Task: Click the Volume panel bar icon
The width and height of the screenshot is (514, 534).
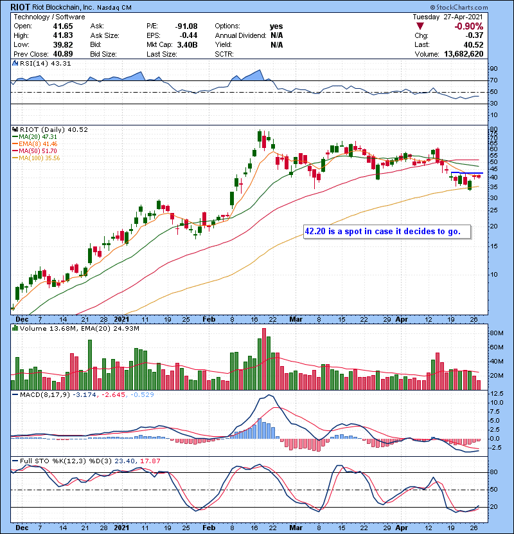Action: point(15,329)
